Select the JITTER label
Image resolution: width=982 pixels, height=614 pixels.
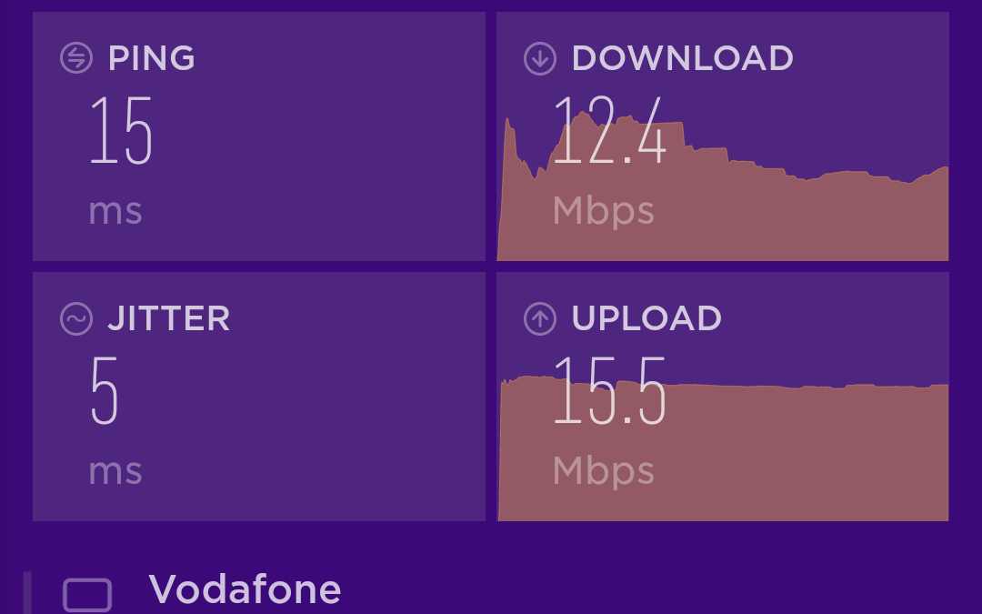[x=169, y=319]
